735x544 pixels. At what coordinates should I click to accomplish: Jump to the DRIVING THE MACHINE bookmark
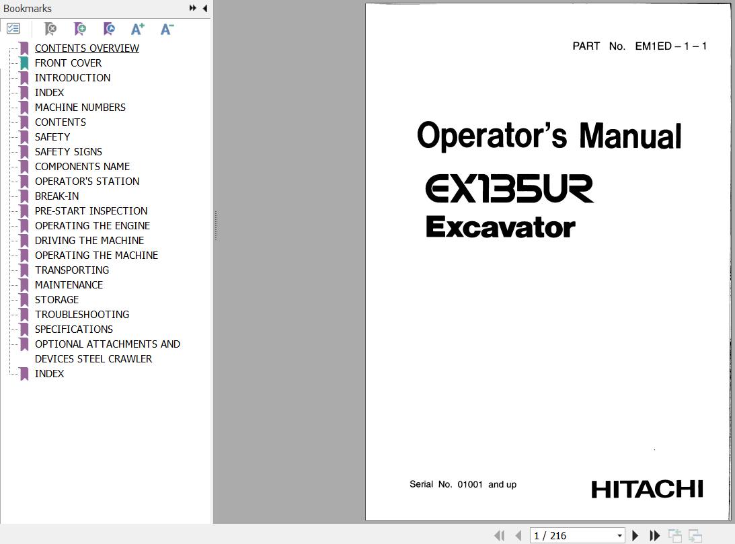click(x=89, y=240)
